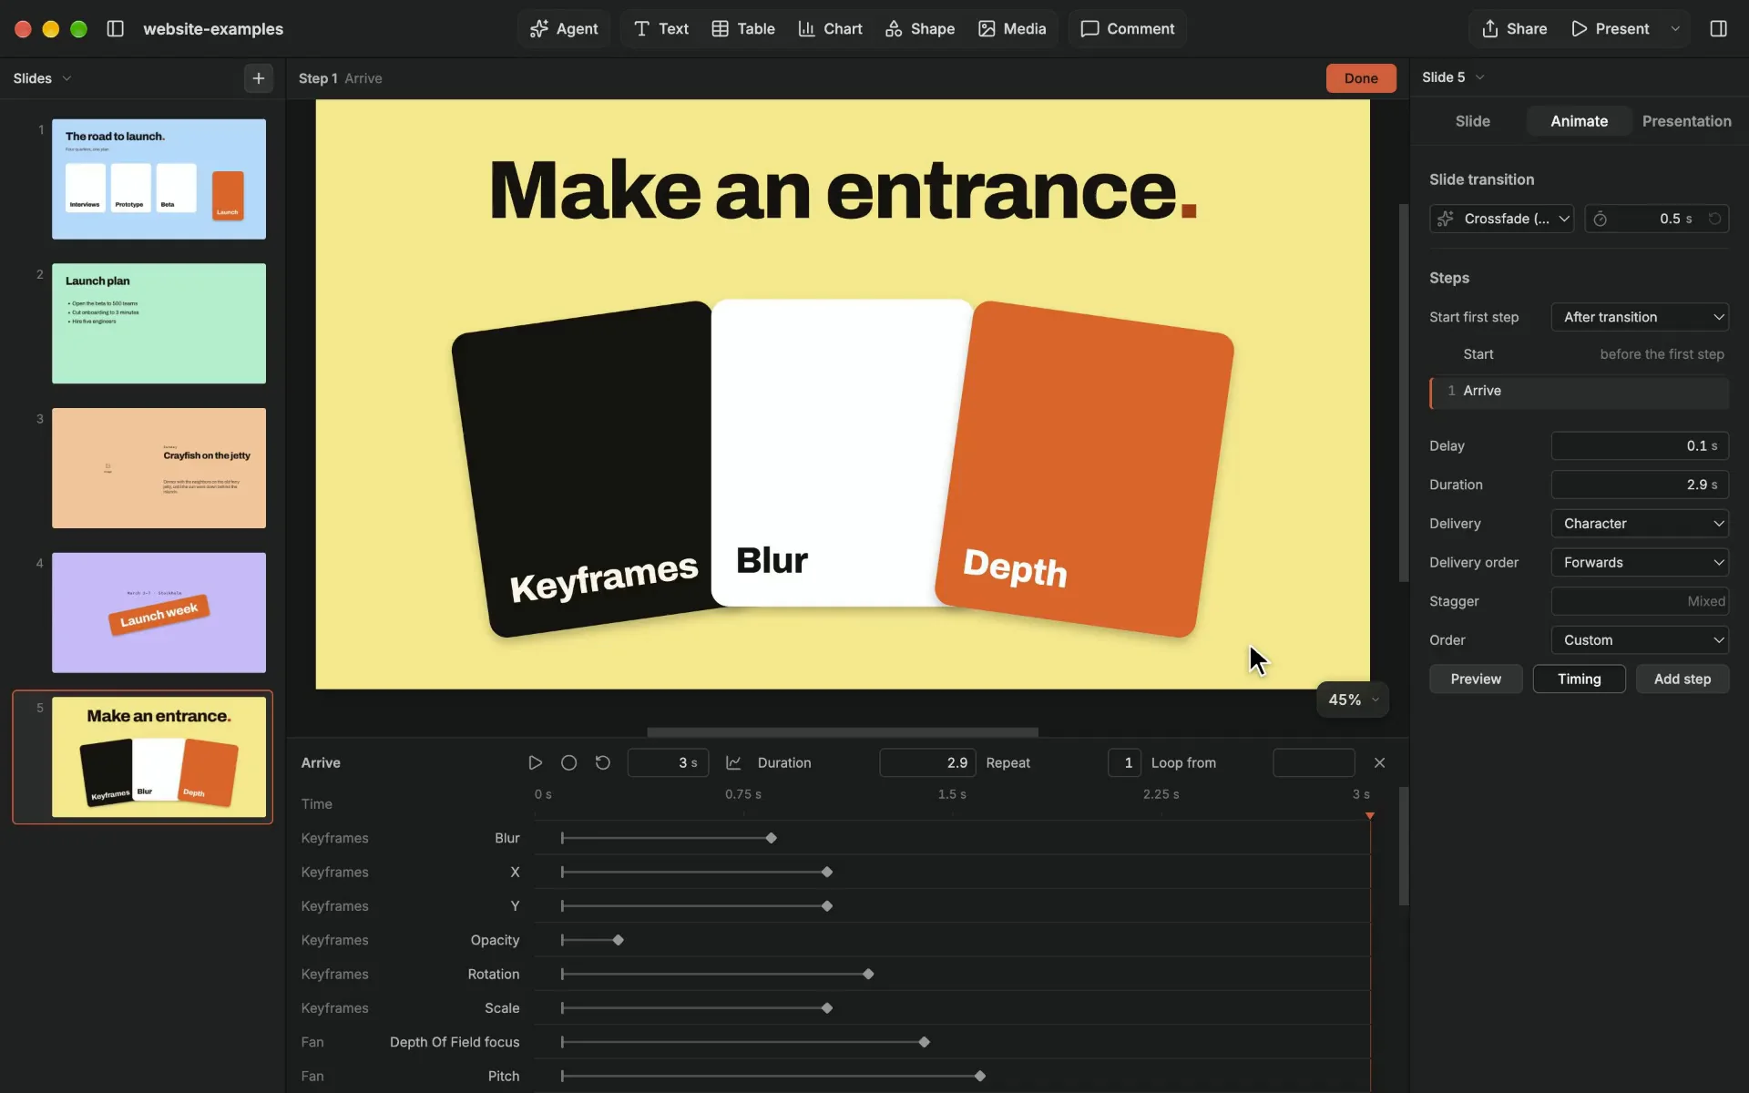This screenshot has height=1093, width=1749.
Task: Open the Delivery Character dropdown
Action: pyautogui.click(x=1640, y=524)
